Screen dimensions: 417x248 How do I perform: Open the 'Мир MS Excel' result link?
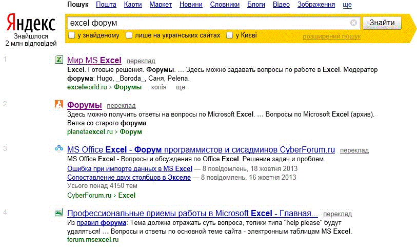click(x=94, y=60)
